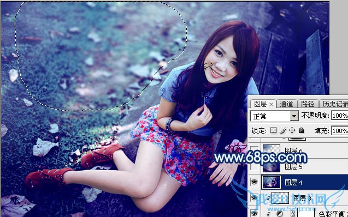This screenshot has width=348, height=217.
Task: Click mask link chain on 色彩平衡 layer
Action: coord(292,214)
